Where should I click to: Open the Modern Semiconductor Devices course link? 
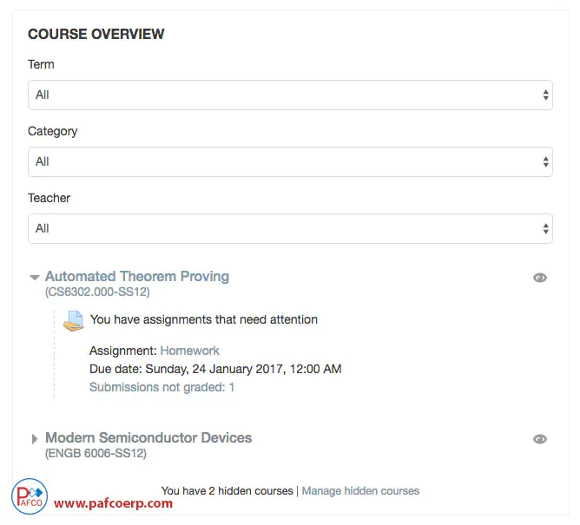pos(148,438)
